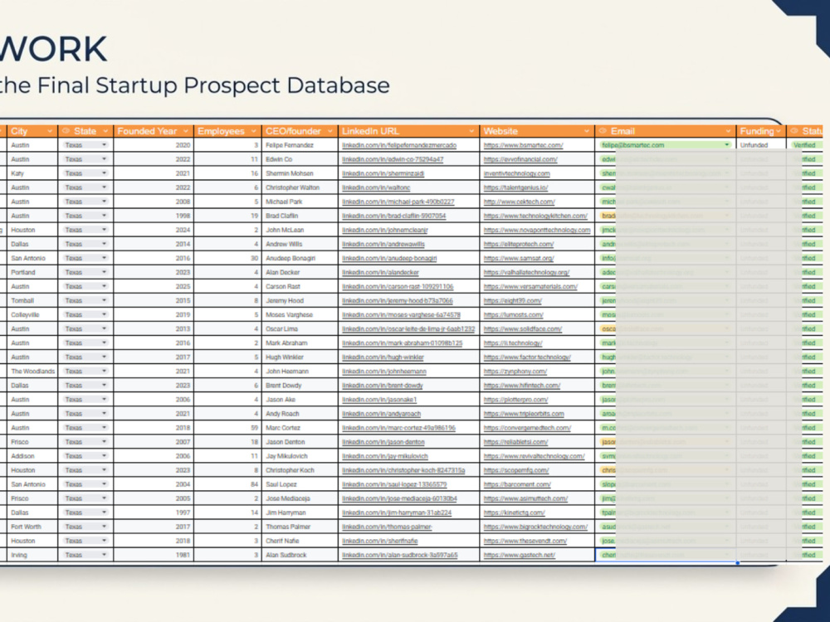This screenshot has width=830, height=622.
Task: Open the Email column filter button
Action: click(x=729, y=131)
